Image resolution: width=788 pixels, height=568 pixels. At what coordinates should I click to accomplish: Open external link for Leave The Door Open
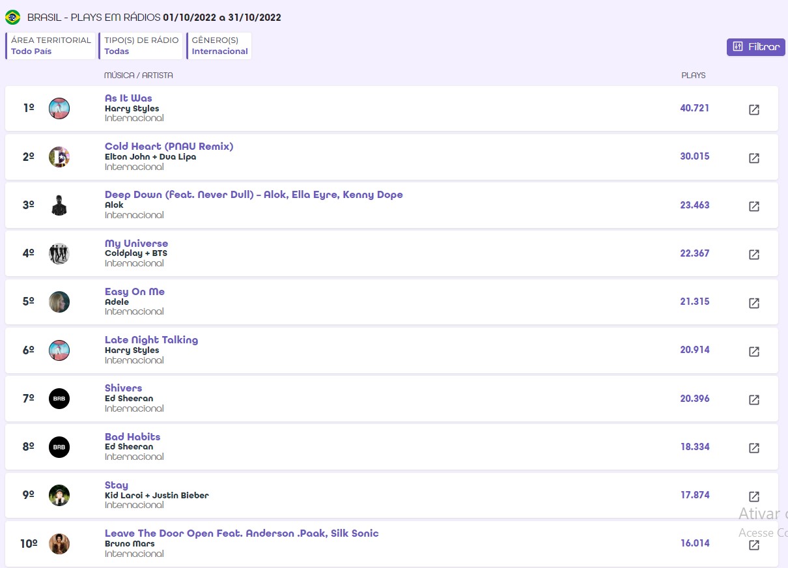click(753, 545)
